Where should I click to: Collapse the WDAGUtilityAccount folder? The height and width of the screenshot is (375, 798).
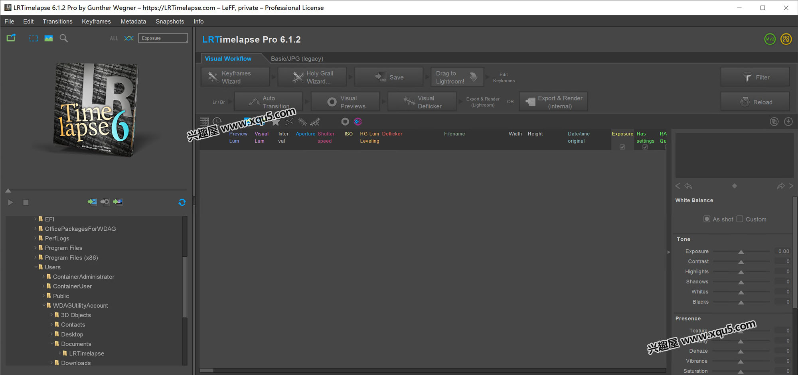tap(43, 305)
